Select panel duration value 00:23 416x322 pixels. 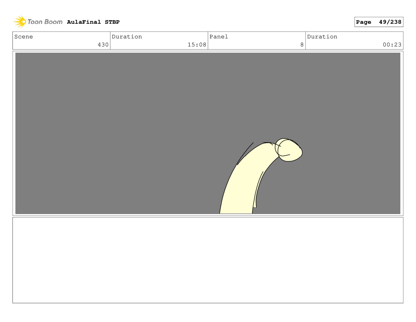click(392, 45)
